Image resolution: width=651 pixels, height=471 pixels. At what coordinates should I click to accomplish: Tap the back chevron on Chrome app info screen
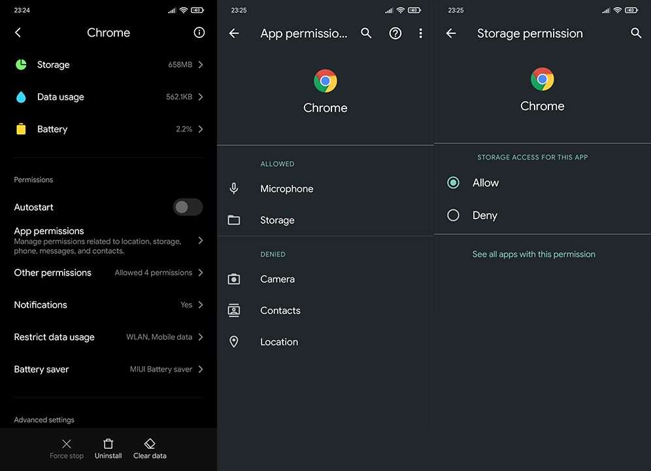[18, 33]
